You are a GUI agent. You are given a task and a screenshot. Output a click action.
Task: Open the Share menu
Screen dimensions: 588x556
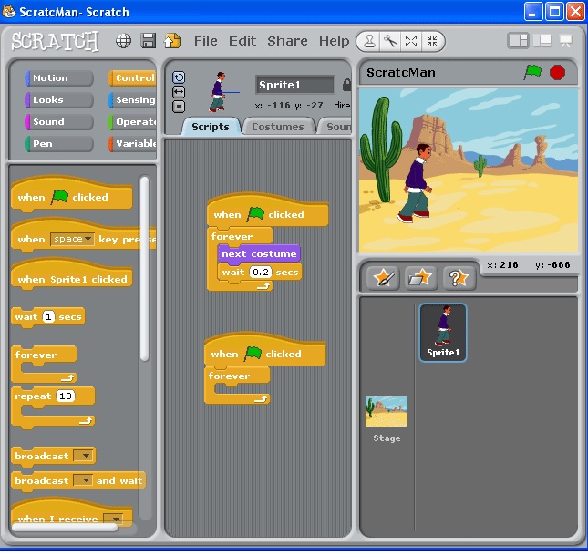[287, 41]
